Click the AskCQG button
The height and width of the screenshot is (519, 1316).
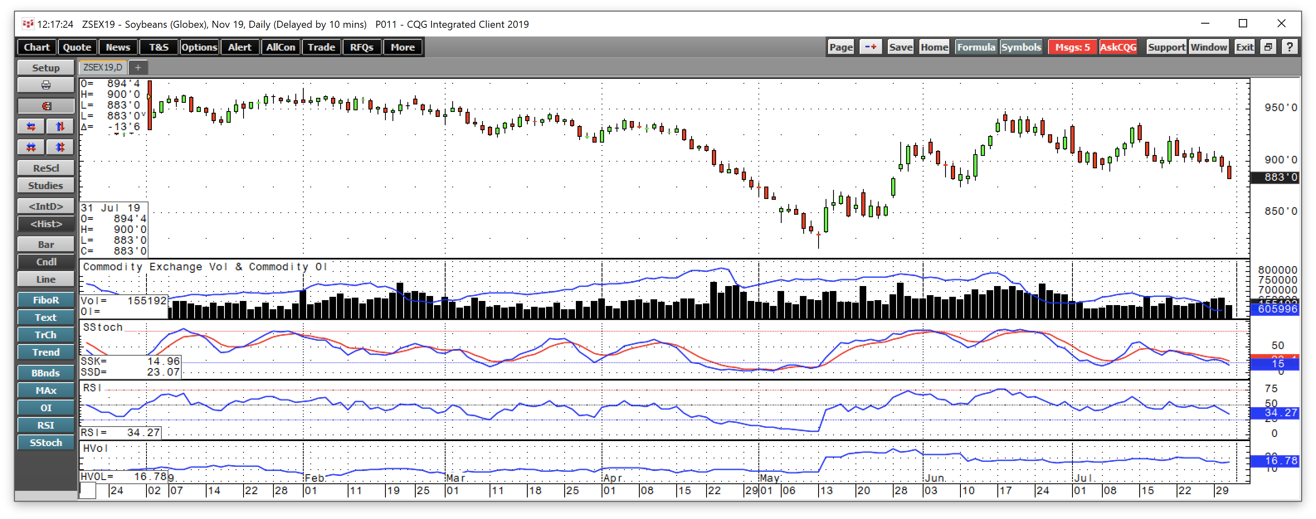[1118, 47]
